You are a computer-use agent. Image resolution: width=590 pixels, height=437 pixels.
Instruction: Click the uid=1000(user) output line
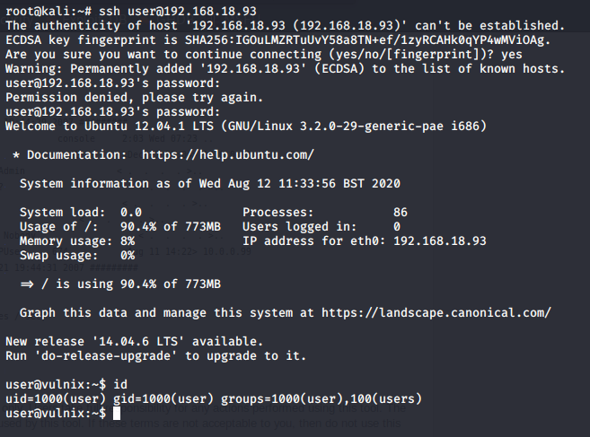tap(214, 398)
